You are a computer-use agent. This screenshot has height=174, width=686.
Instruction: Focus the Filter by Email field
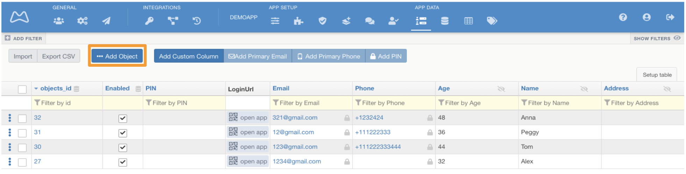[311, 103]
